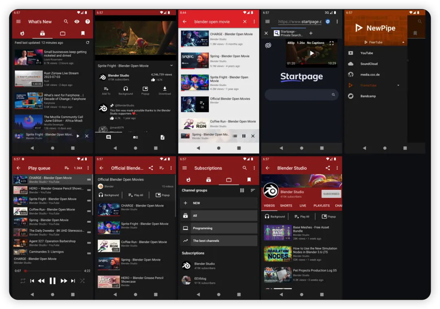Toggle shuffle in Play queue controls
This screenshot has height=309, width=440.
point(82,281)
